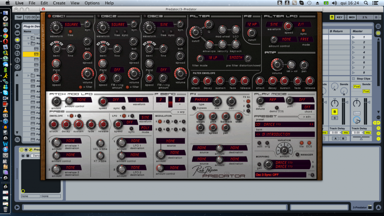The height and width of the screenshot is (216, 384).
Task: Open the > arp page
Action: [181, 112]
